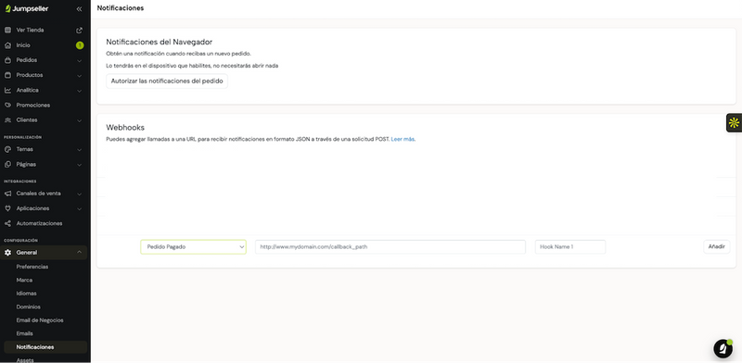Expand the Productos submenu chevron
Viewport: 742px width, 363px height.
click(79, 75)
